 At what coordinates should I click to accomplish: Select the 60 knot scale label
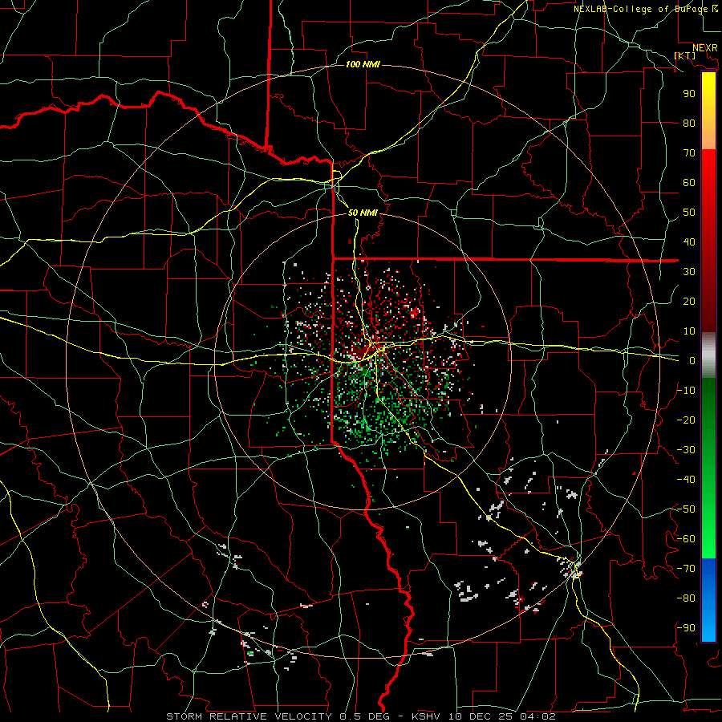(689, 182)
